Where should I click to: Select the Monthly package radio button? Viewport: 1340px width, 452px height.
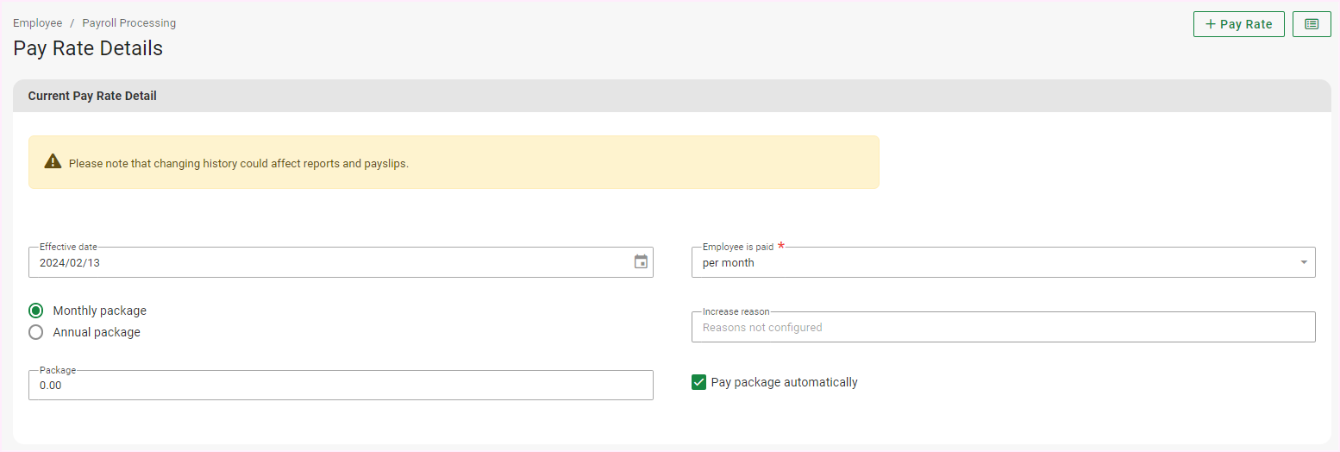(x=36, y=311)
